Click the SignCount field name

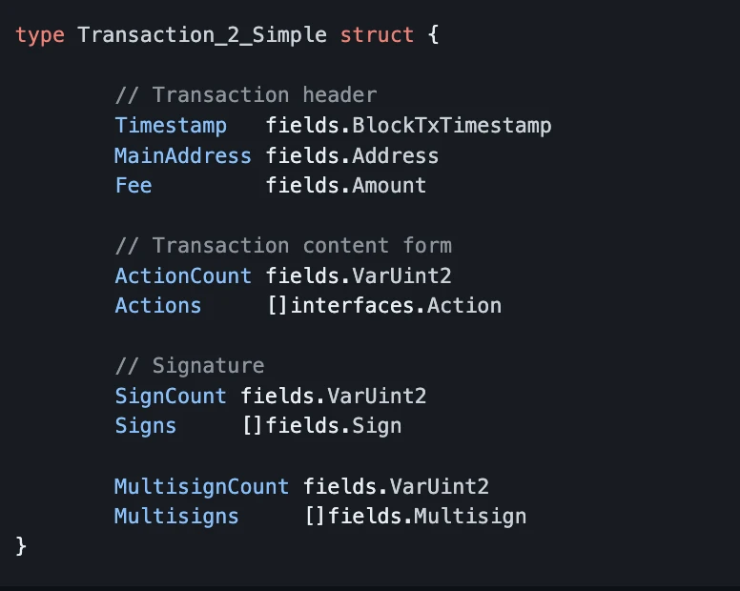(171, 396)
